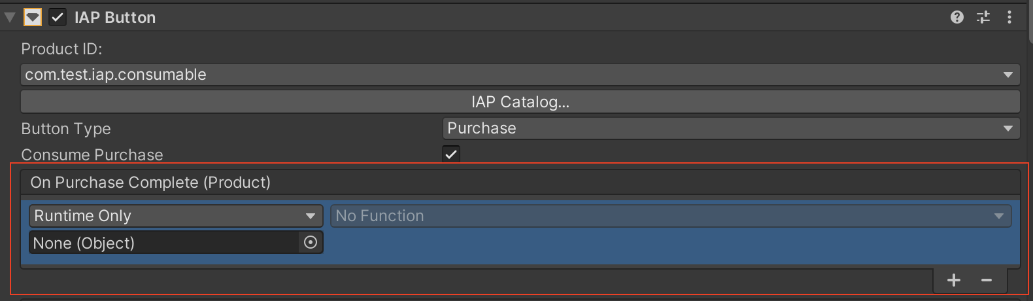Click the IAP Button component title
This screenshot has width=1033, height=301.
click(x=115, y=18)
